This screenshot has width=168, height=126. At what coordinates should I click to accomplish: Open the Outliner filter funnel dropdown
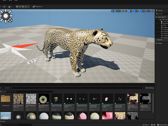point(158,14)
